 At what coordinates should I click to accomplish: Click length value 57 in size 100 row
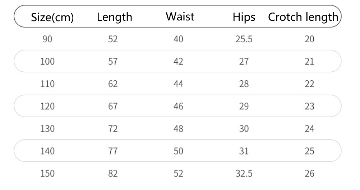(x=113, y=62)
